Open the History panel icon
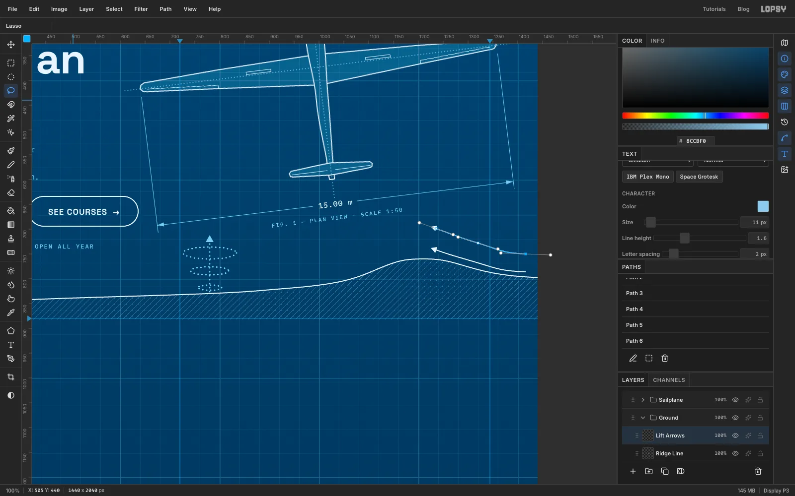 [x=785, y=122]
